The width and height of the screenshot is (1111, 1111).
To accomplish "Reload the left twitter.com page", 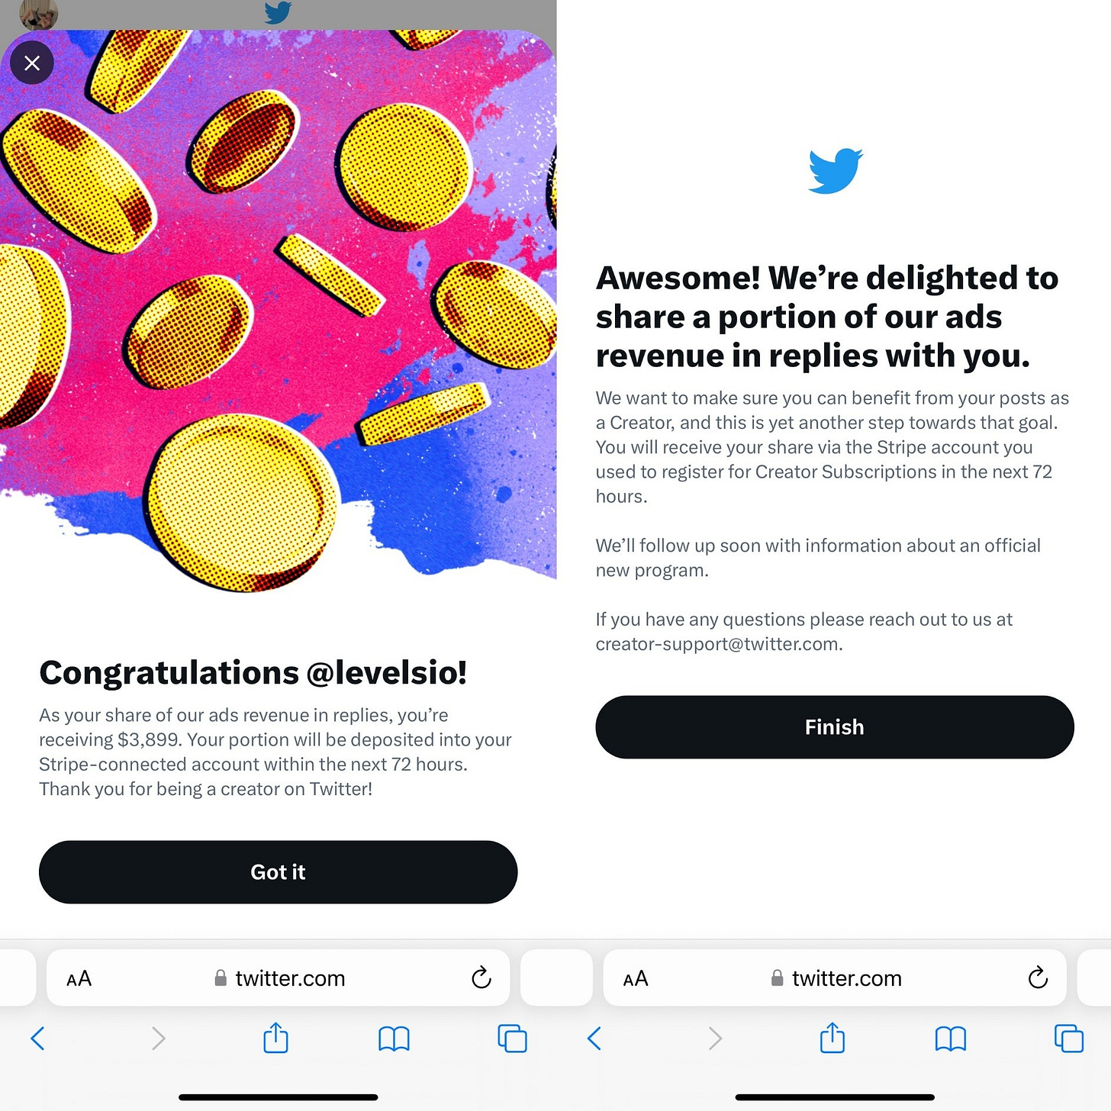I will [481, 977].
